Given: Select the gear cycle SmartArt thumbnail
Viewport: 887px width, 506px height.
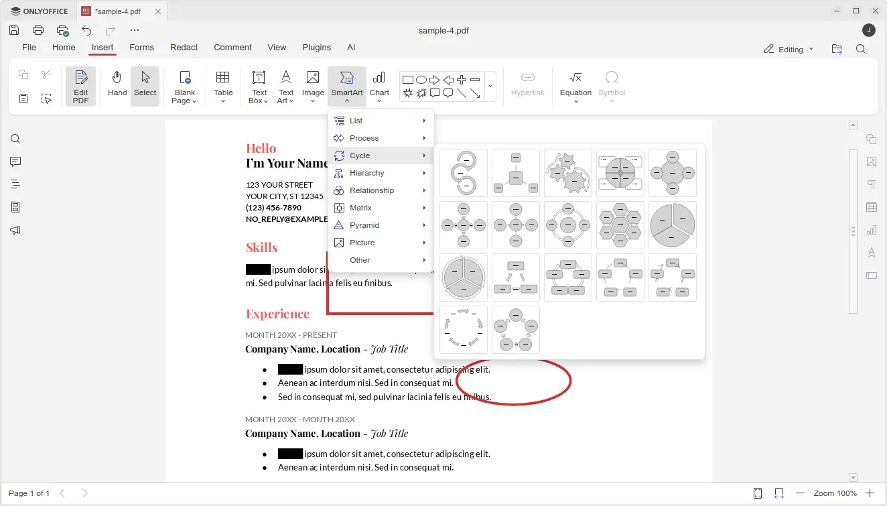Looking at the screenshot, I should pyautogui.click(x=567, y=173).
